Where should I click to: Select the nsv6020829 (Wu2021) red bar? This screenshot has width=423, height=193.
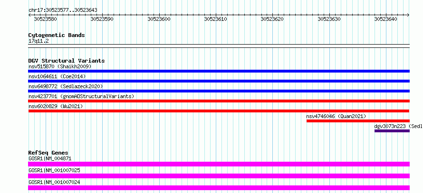click(x=219, y=111)
